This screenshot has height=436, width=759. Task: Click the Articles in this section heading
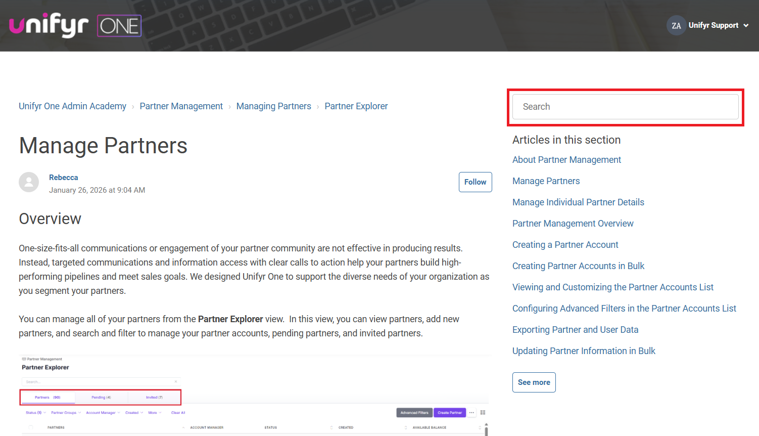pos(566,140)
